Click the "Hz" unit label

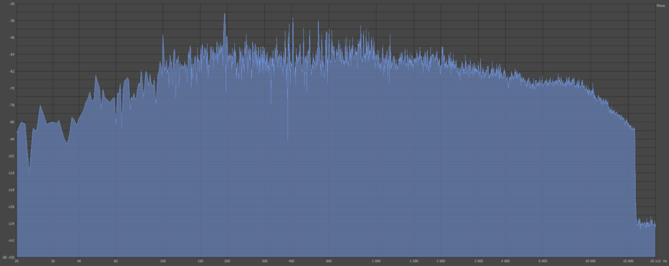click(665, 260)
